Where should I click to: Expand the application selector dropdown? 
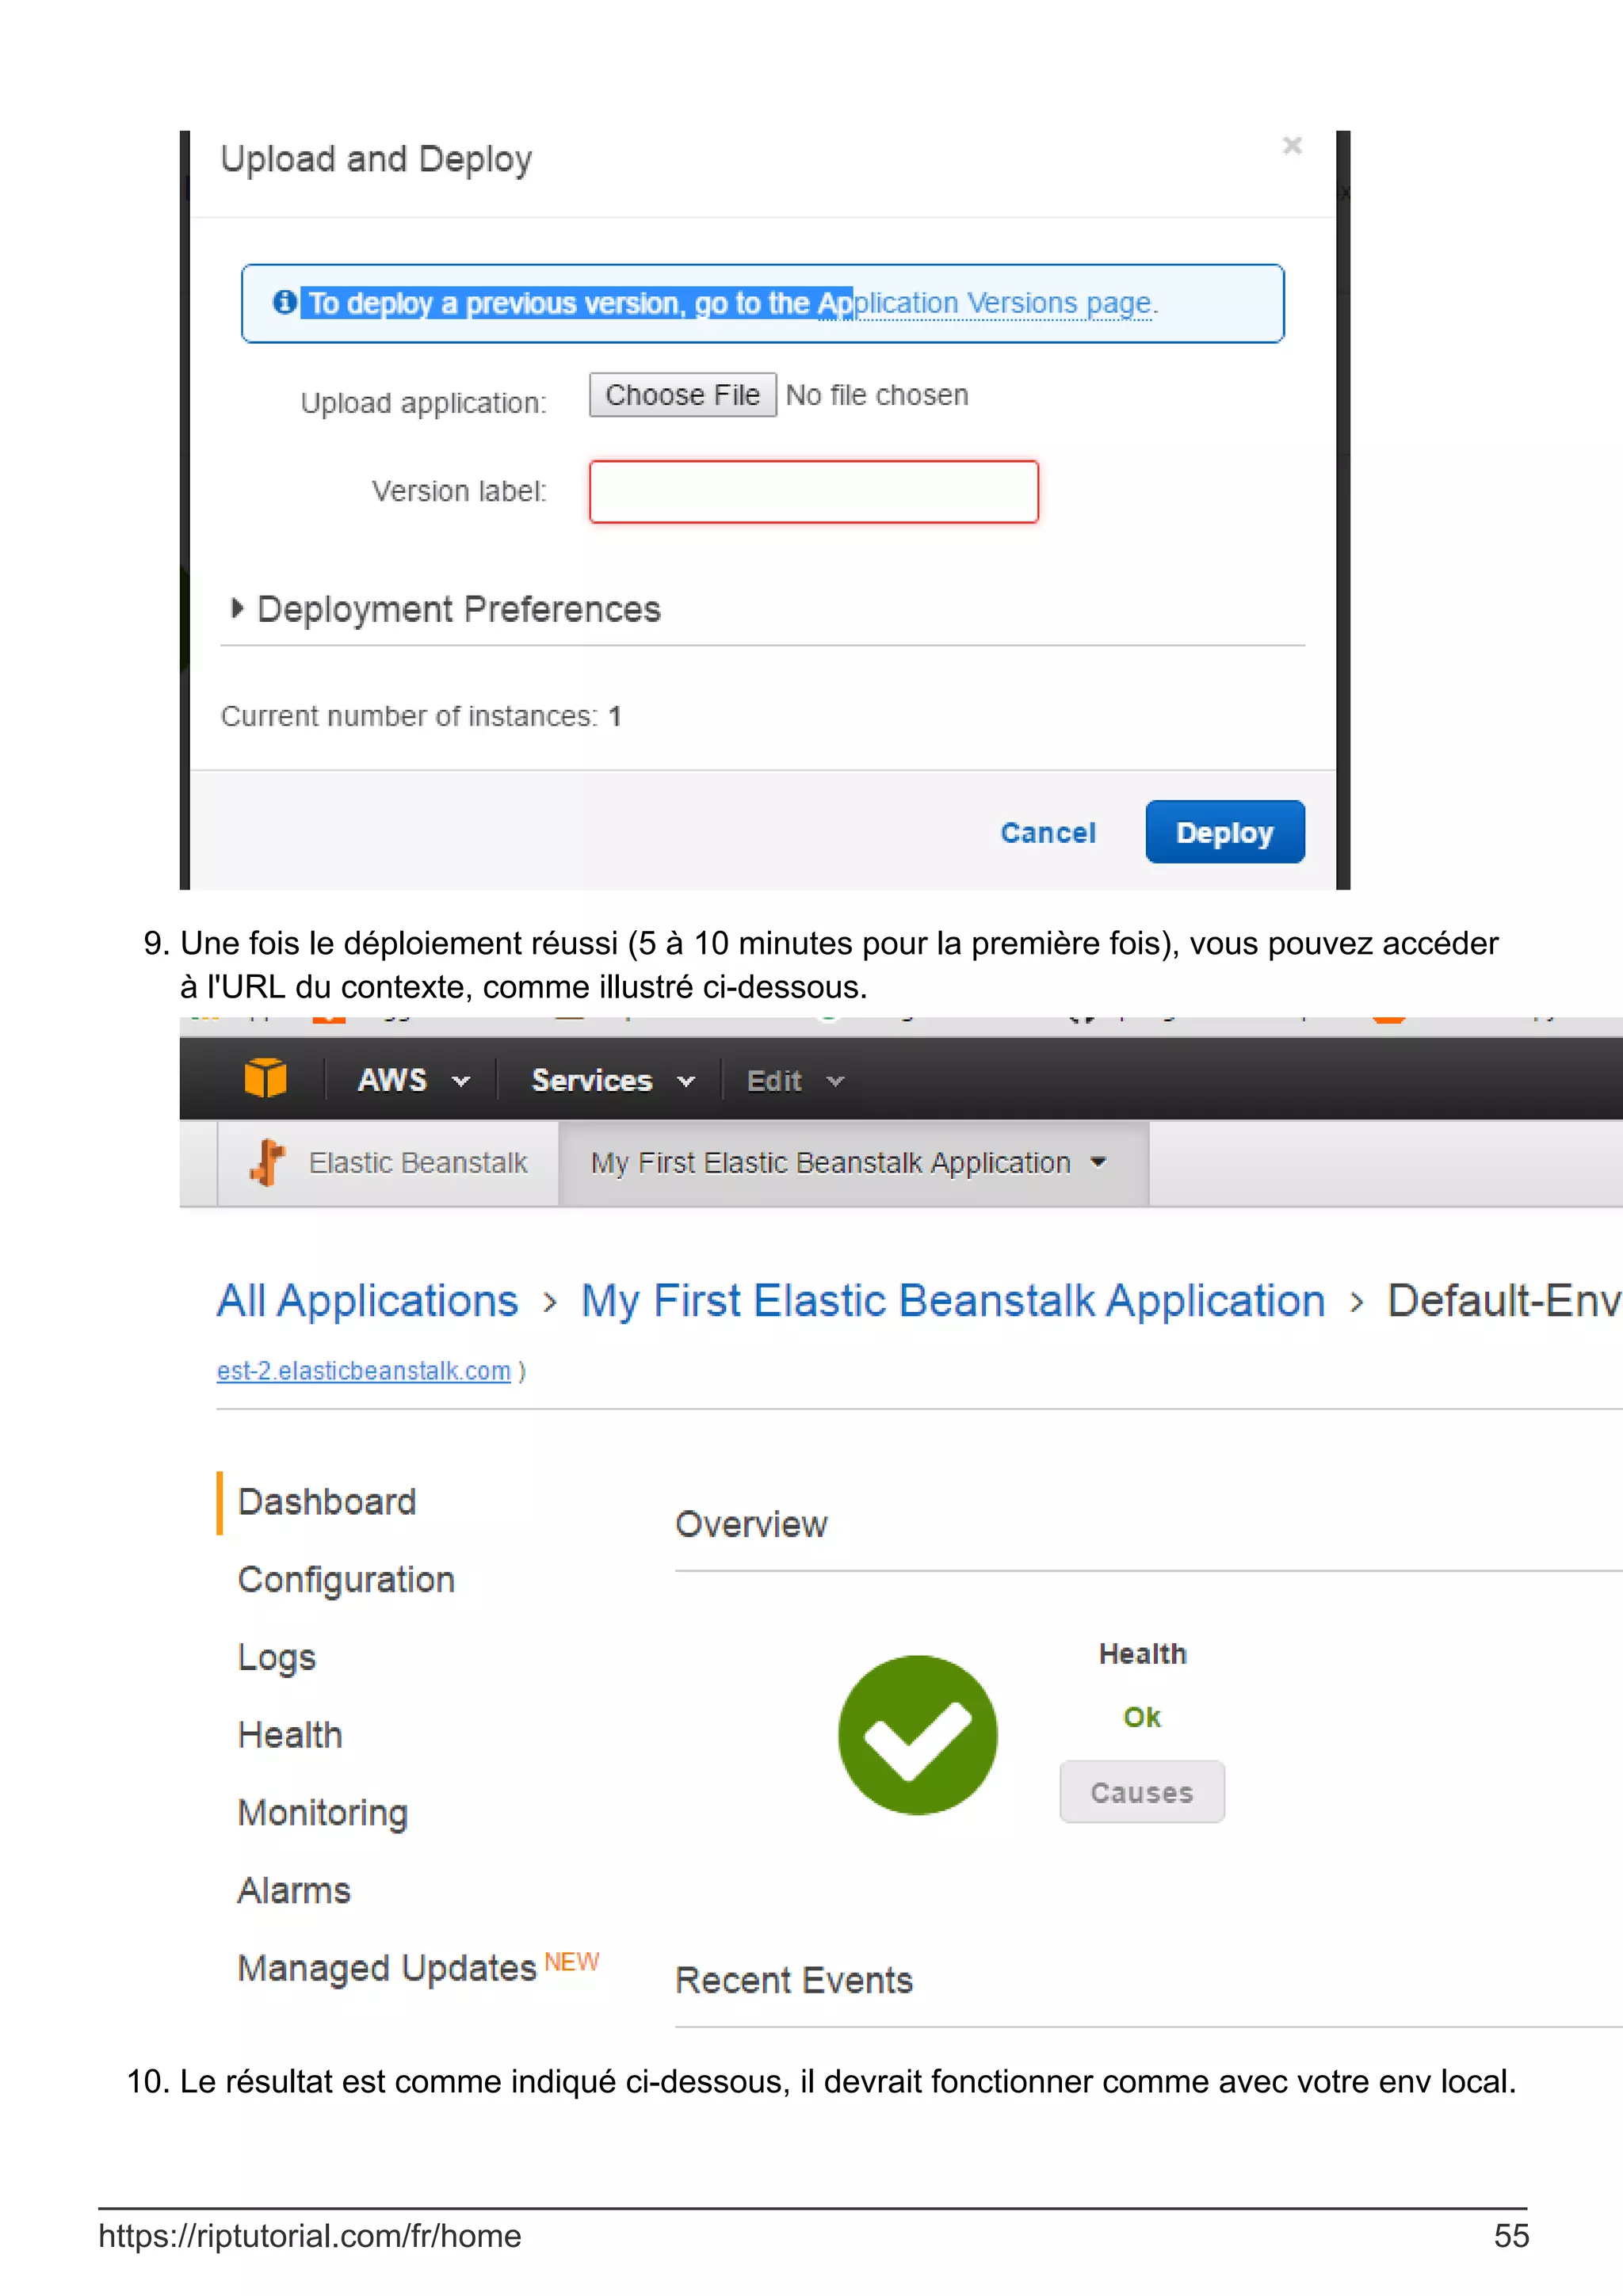pyautogui.click(x=851, y=1163)
